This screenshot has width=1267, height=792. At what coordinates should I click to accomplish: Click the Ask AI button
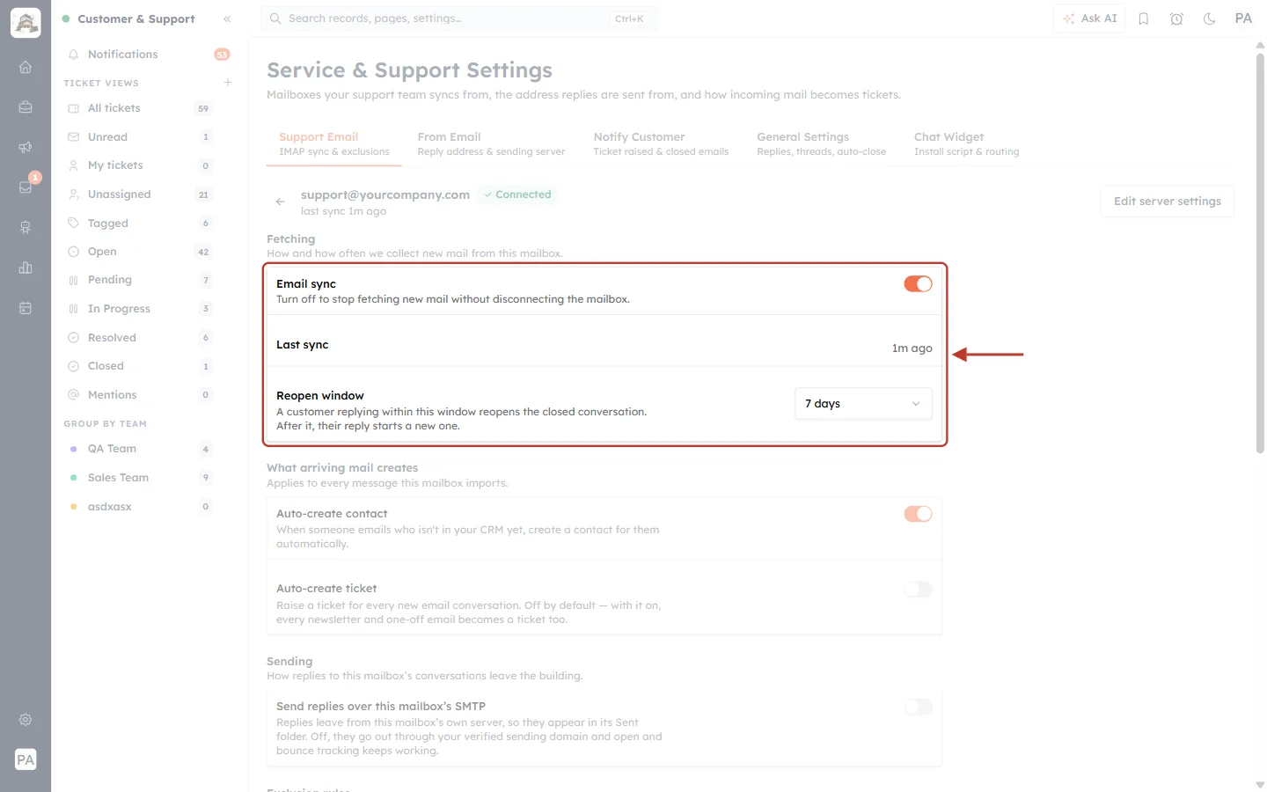(1089, 18)
